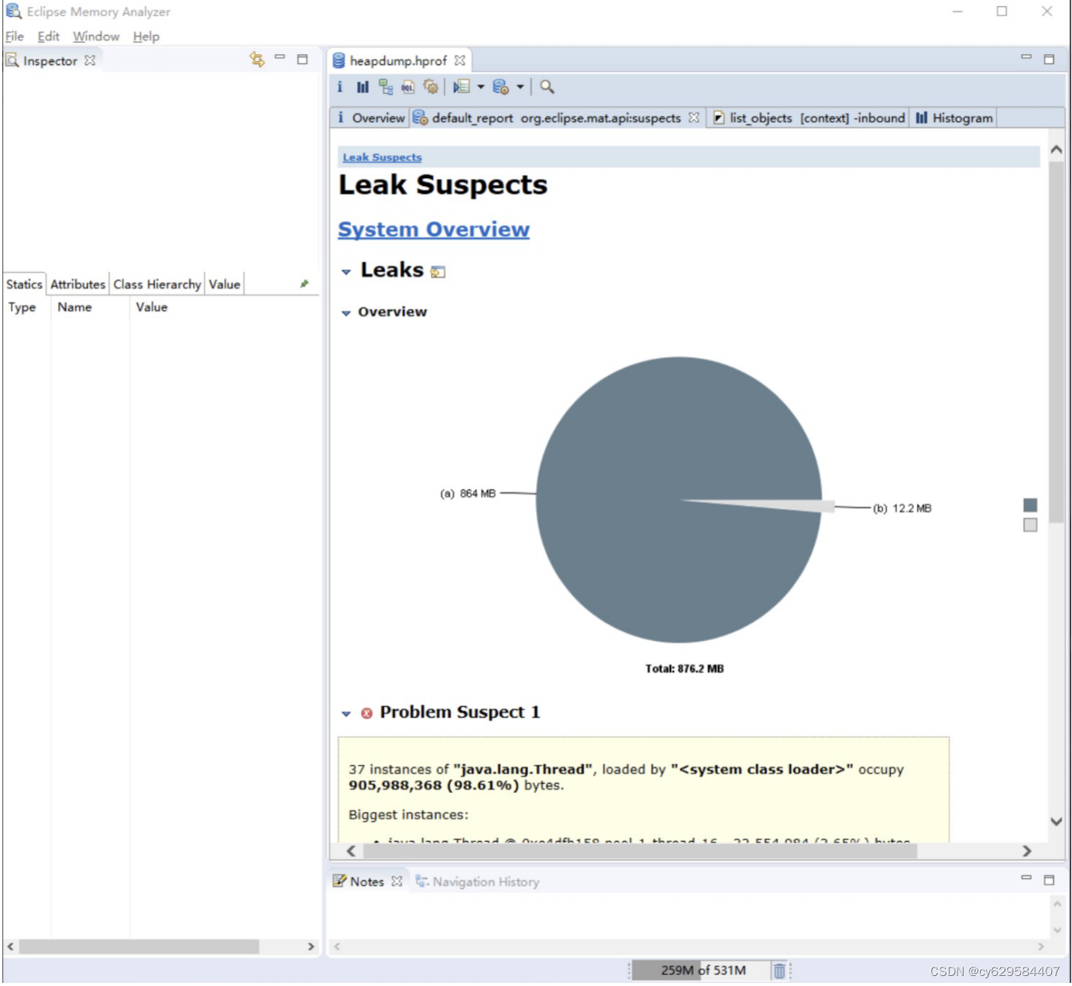Click the Find Object by address magnifier

click(547, 87)
